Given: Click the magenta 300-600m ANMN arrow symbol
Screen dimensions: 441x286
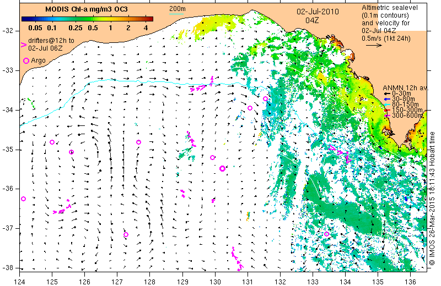Looking at the screenshot, I should pos(388,116).
